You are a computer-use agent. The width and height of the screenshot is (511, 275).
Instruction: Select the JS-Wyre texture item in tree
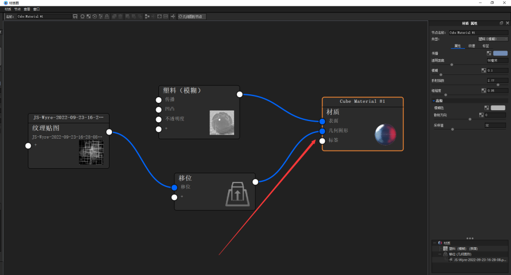point(477,260)
